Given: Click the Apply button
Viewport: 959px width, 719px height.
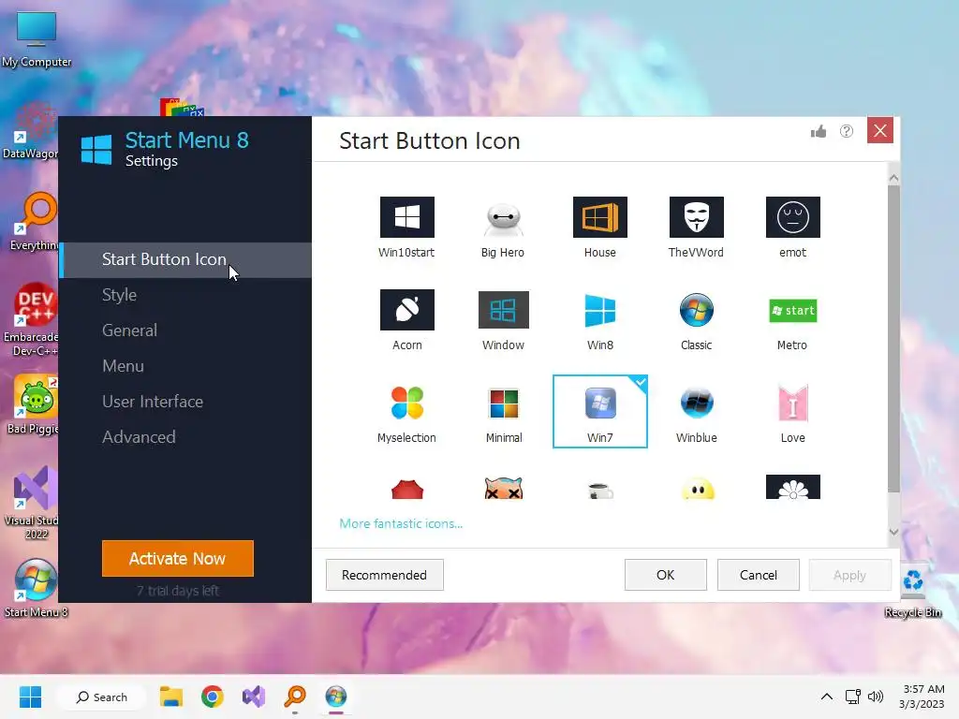Looking at the screenshot, I should 849,575.
